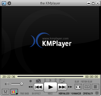
Task: Open the book-shaped chapter icon
Action: click(x=87, y=87)
